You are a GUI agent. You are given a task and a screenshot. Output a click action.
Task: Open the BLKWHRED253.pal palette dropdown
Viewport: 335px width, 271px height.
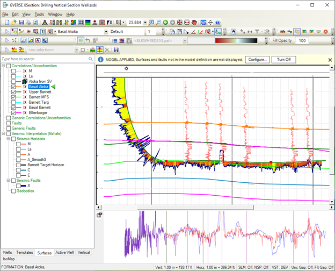[185, 40]
